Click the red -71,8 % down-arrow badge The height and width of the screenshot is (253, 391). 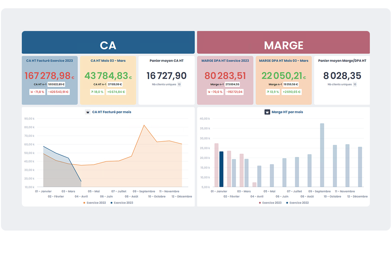click(37, 92)
